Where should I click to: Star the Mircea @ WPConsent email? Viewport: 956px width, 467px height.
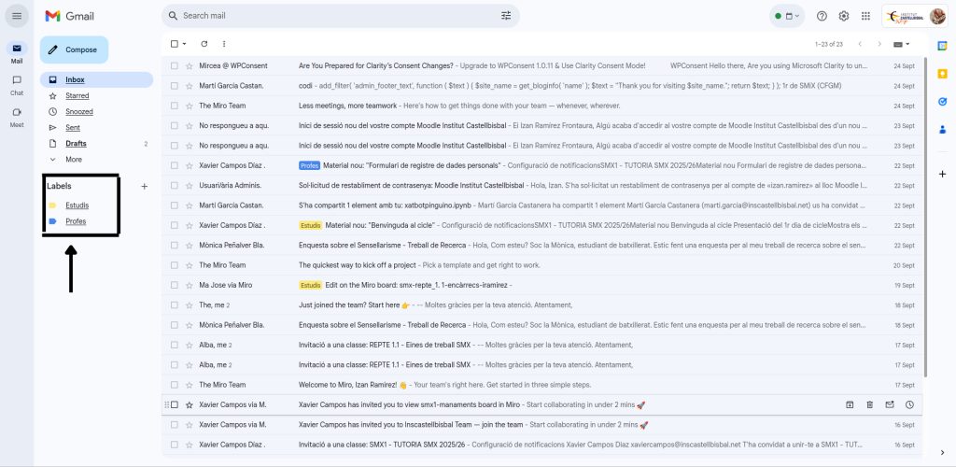(190, 66)
